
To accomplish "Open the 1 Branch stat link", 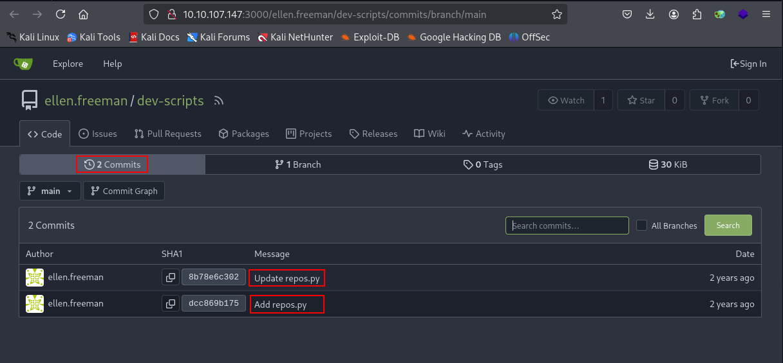I will coord(297,164).
